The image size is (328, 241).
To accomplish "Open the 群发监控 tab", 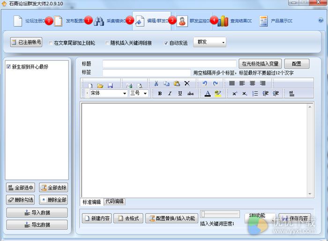I will click(193, 21).
